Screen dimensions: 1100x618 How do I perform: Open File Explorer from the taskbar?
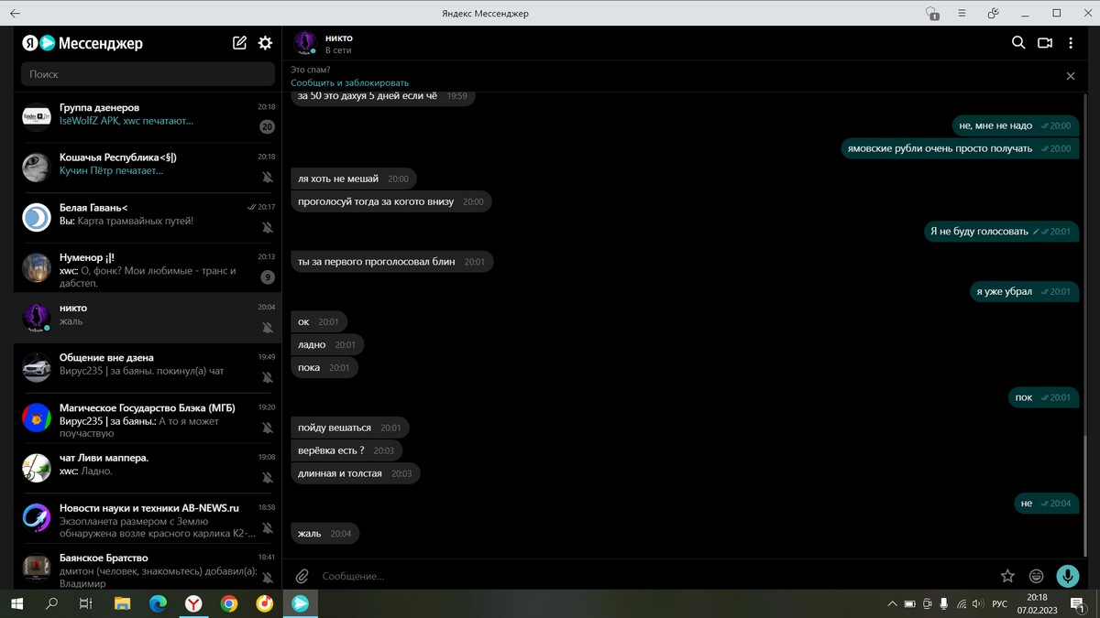122,604
